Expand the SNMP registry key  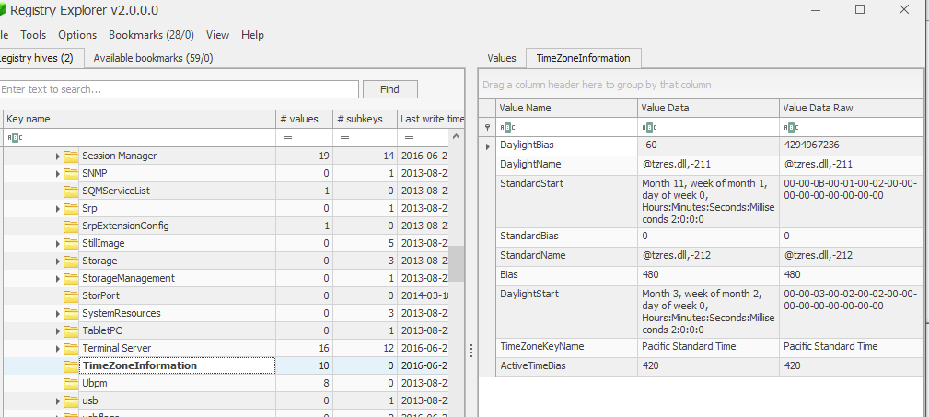58,174
